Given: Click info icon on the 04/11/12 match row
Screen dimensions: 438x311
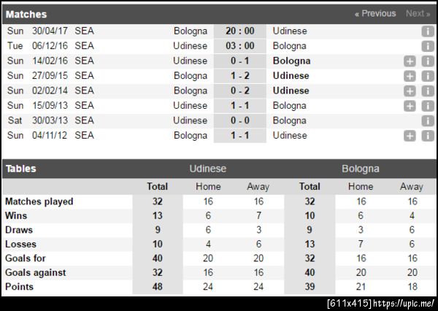Looking at the screenshot, I should coord(428,136).
